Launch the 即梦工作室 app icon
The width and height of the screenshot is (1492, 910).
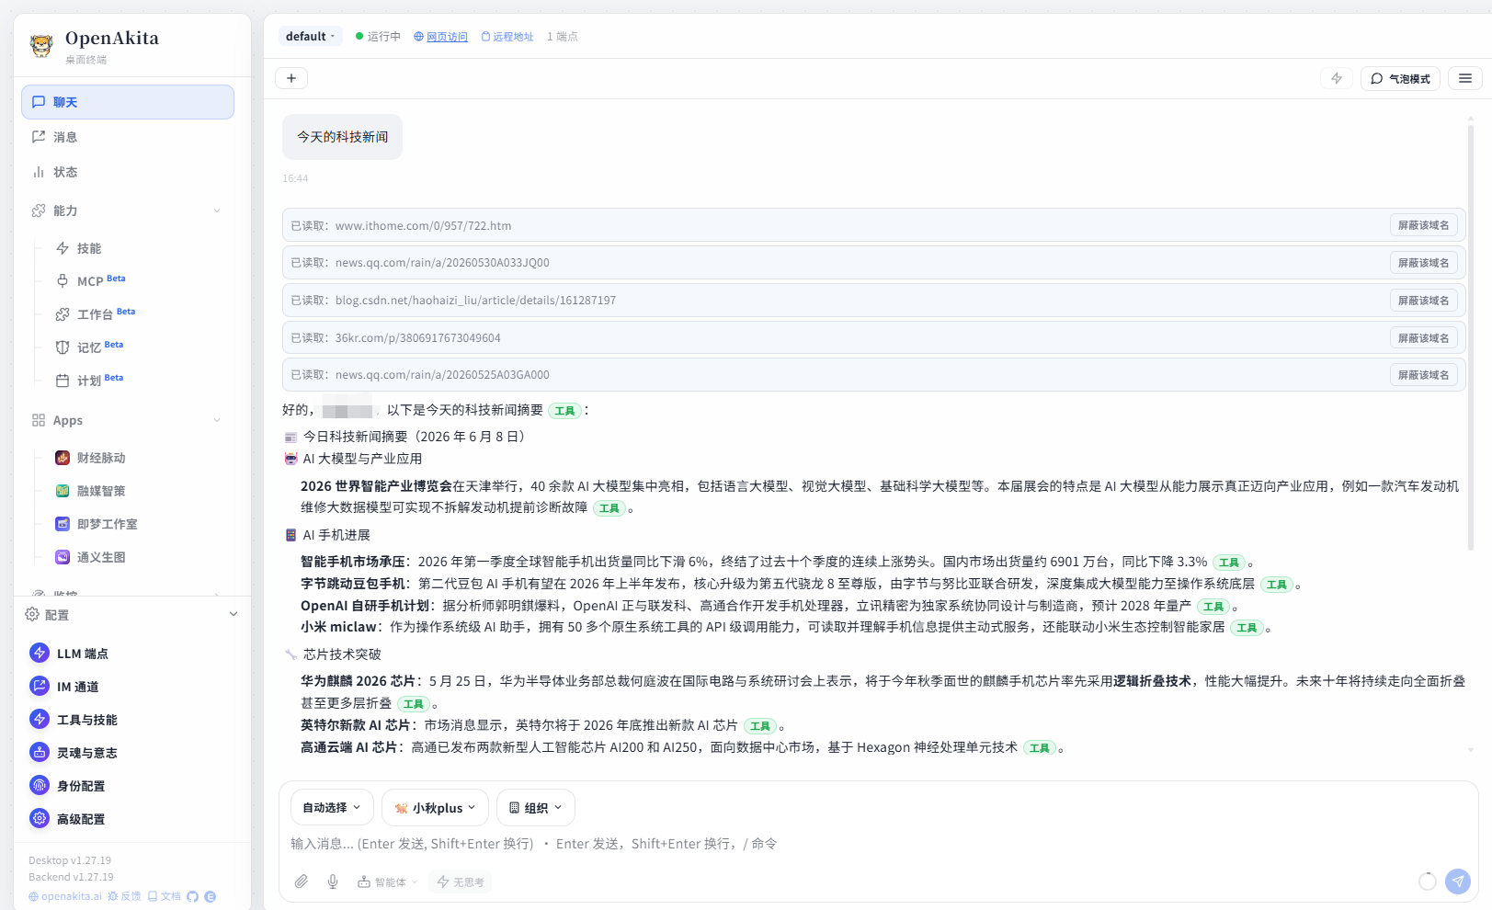63,524
